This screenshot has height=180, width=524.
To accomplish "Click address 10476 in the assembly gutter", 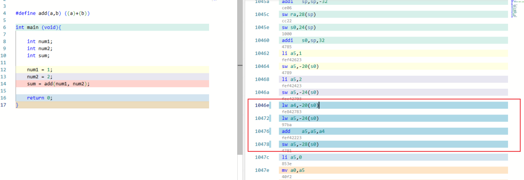I will tap(262, 131).
